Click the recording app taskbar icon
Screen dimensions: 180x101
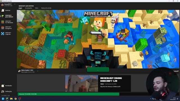tap(20, 99)
